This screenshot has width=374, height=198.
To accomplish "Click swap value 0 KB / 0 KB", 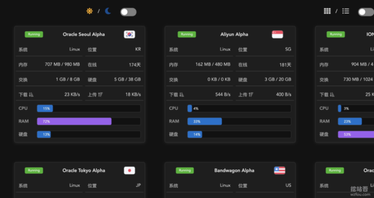I will (219, 79).
